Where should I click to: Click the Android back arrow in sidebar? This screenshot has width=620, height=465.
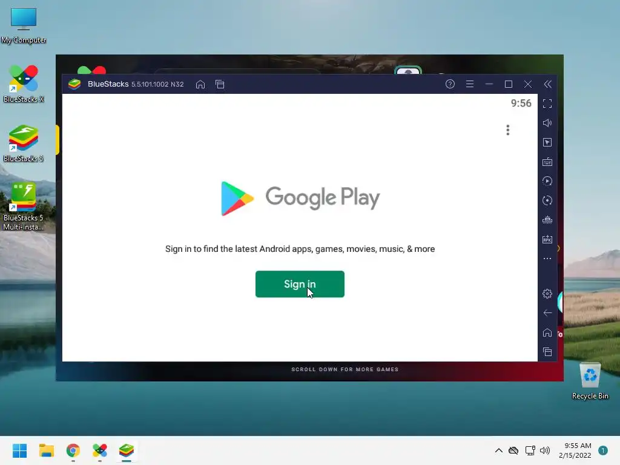pyautogui.click(x=547, y=313)
